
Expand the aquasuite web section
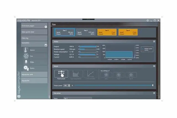34,74
